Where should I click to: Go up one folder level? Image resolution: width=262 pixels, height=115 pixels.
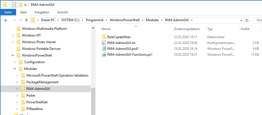(x=26, y=20)
